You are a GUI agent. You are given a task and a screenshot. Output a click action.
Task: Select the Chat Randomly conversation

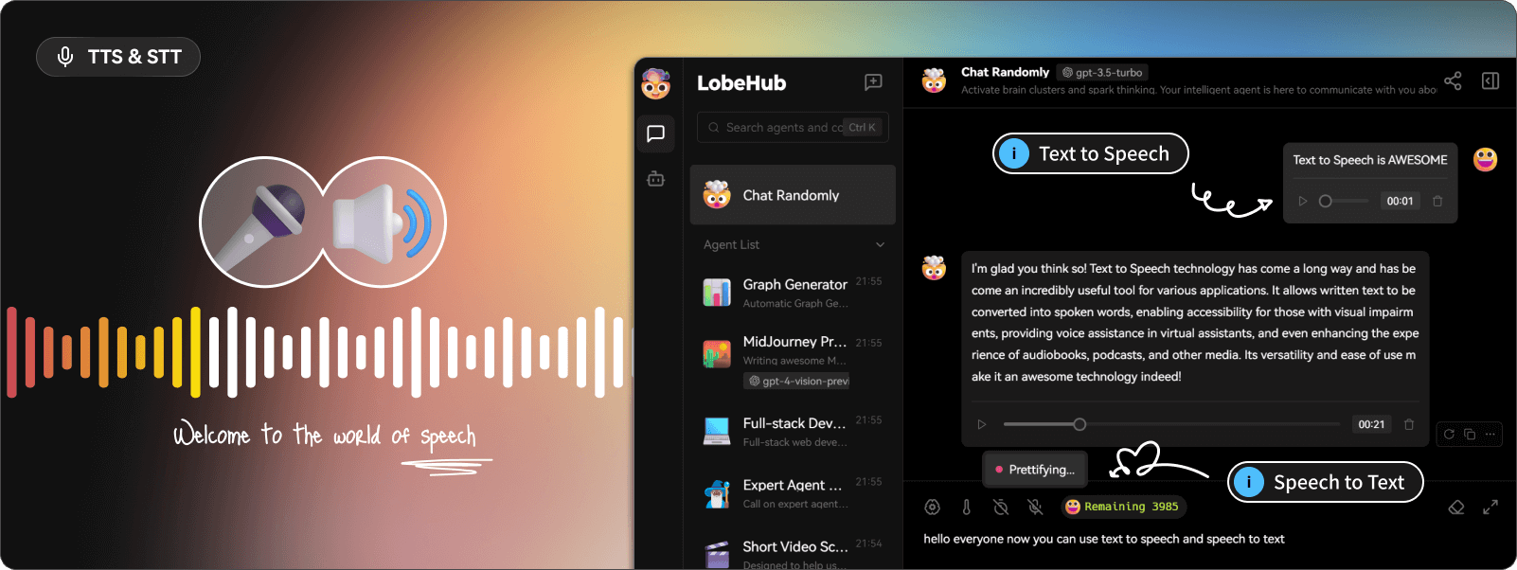(x=793, y=195)
